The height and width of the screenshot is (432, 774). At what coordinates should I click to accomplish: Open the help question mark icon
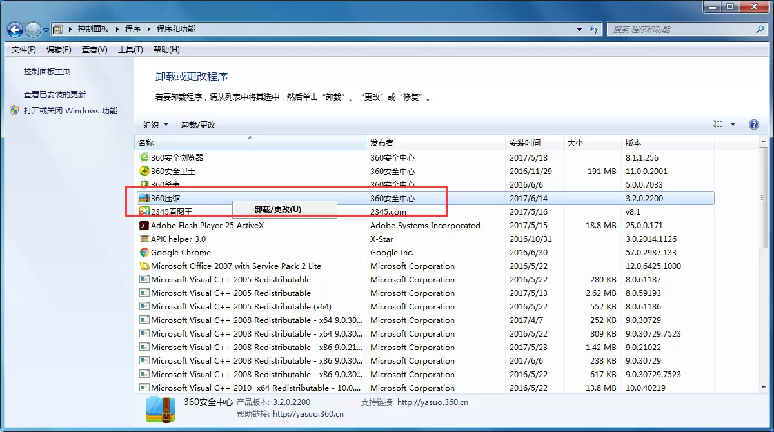point(753,125)
